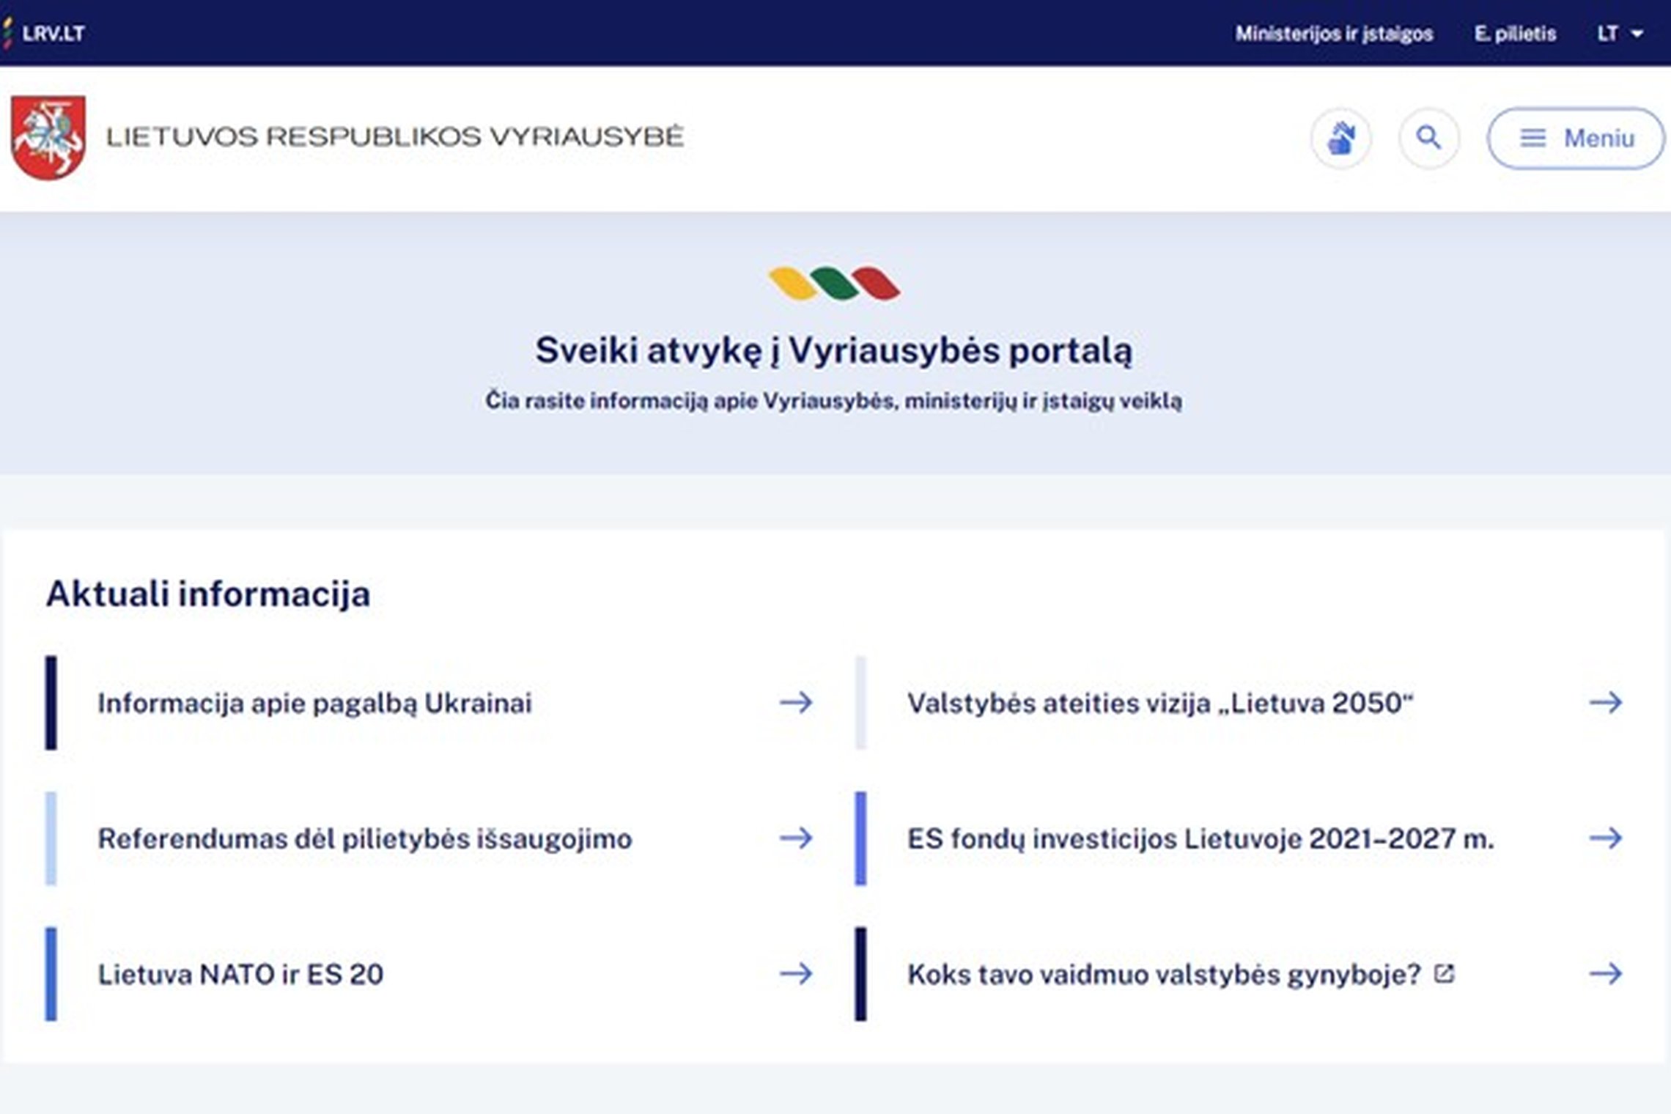This screenshot has height=1114, width=1671.
Task: Click Lietuvos Respublikos Vyriausybė title
Action: [x=395, y=137]
